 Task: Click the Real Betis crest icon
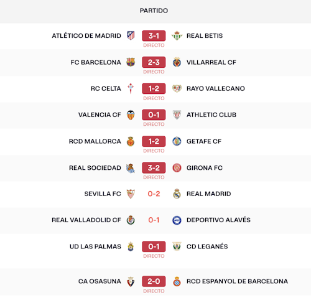point(177,35)
